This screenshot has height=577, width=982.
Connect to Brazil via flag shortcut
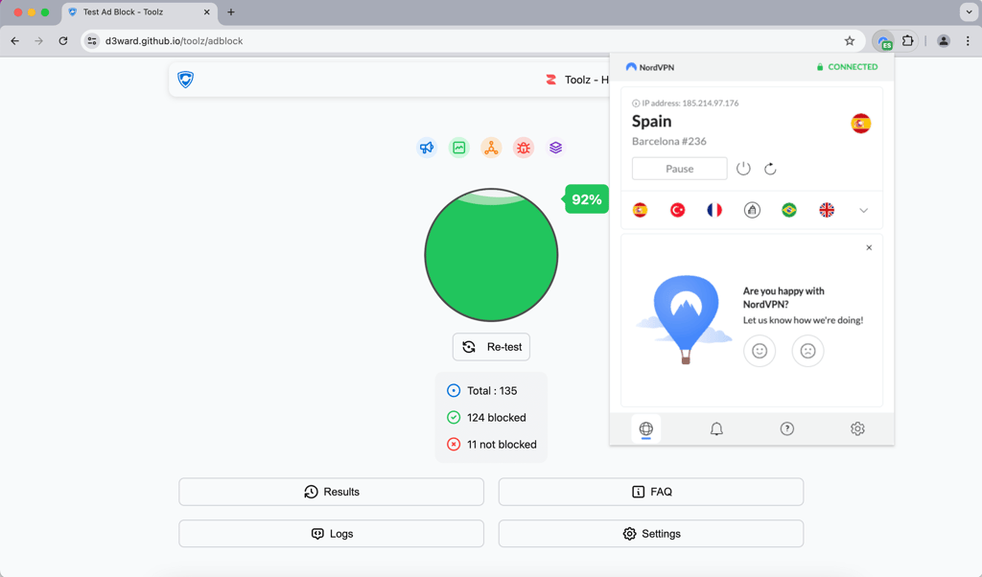[789, 210]
